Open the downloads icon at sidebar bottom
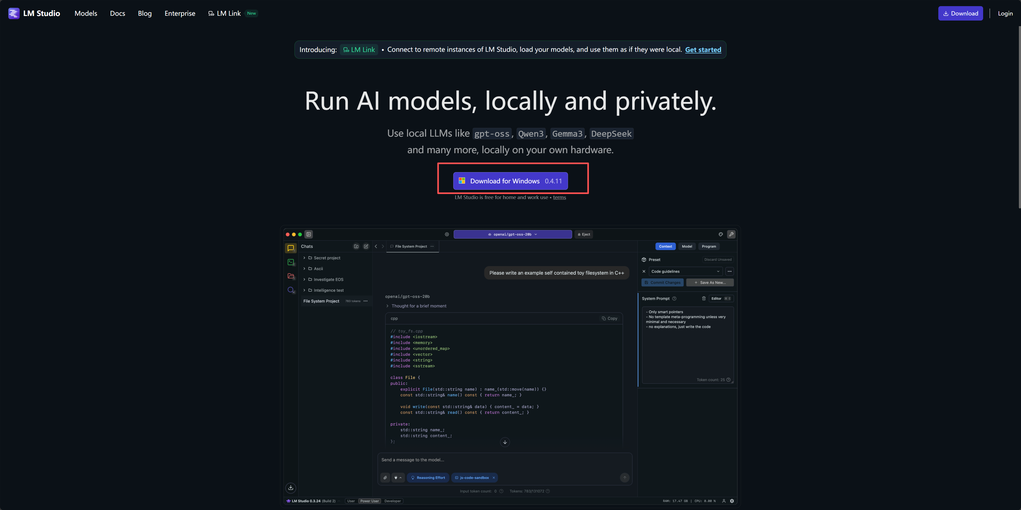The height and width of the screenshot is (510, 1021). (x=290, y=488)
